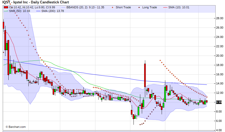The width and height of the screenshot is (225, 132).
Task: Click the 20.00 price axis label
Action: (x=220, y=56)
